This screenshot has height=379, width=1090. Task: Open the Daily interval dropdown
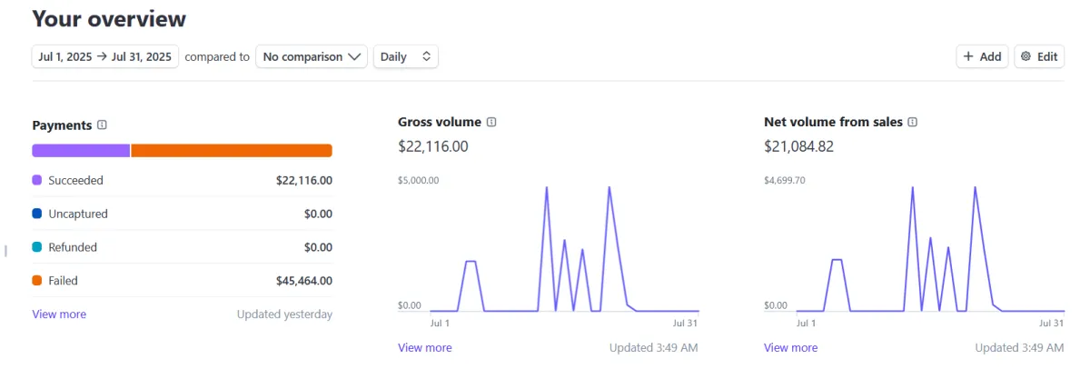[x=405, y=56]
